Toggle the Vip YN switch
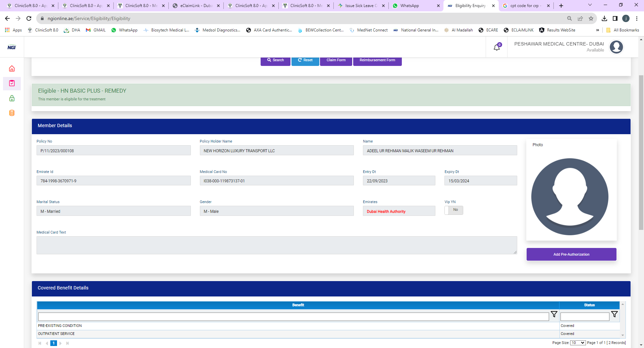Image resolution: width=644 pixels, height=348 pixels. point(453,210)
